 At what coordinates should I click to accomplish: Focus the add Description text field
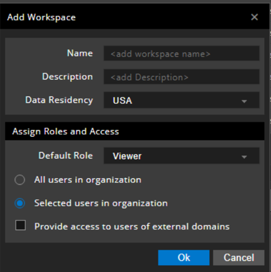coord(182,77)
